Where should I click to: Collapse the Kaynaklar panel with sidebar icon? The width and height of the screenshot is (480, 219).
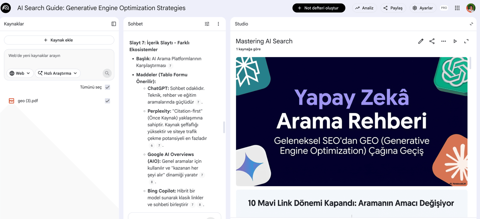click(x=114, y=24)
